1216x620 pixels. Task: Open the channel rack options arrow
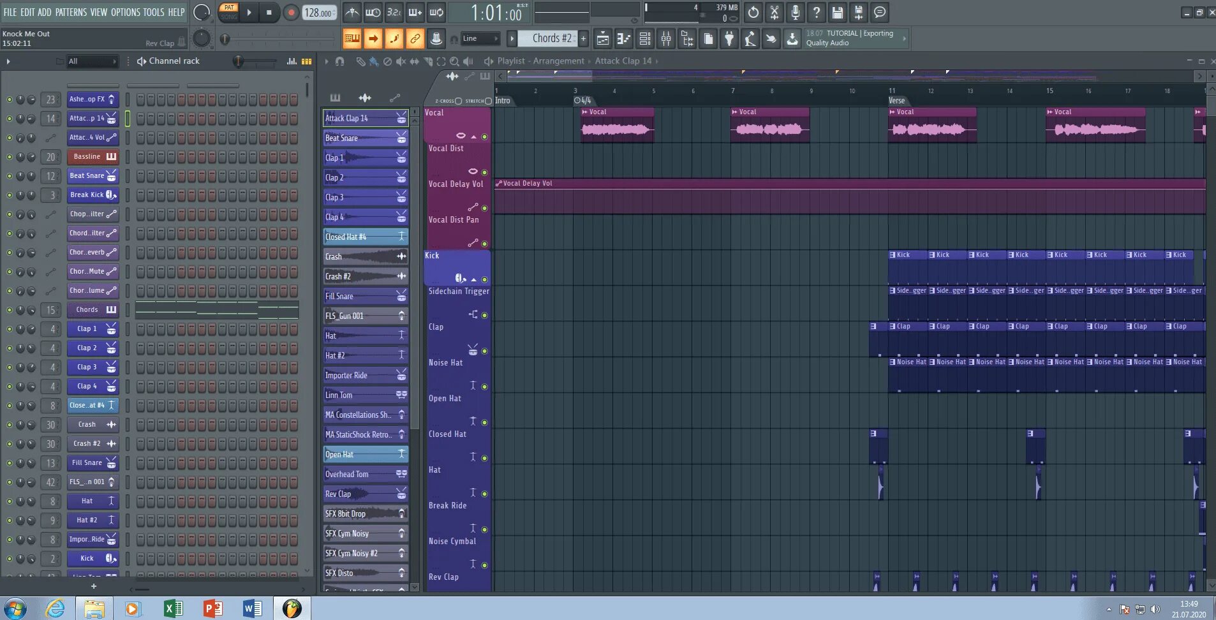point(8,61)
